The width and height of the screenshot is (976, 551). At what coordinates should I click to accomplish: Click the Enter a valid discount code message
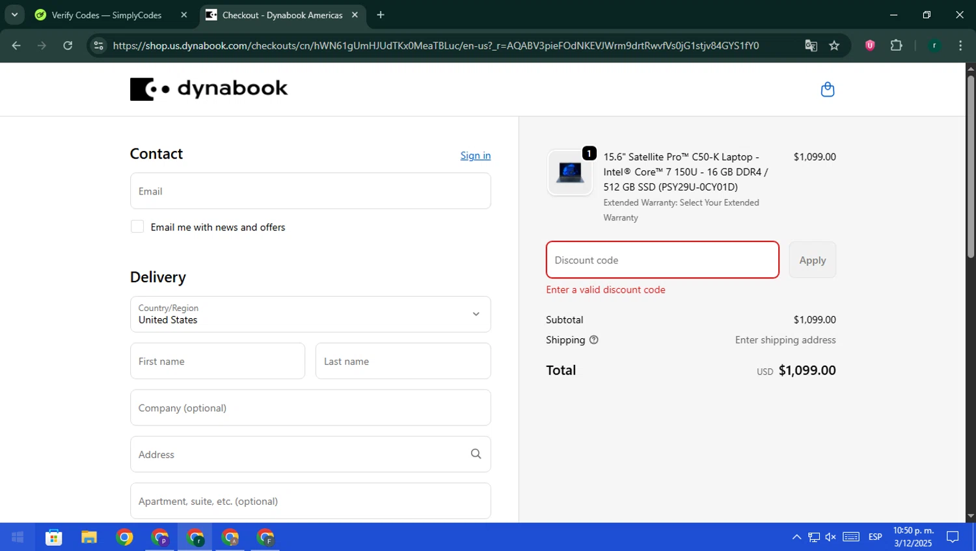(x=606, y=290)
